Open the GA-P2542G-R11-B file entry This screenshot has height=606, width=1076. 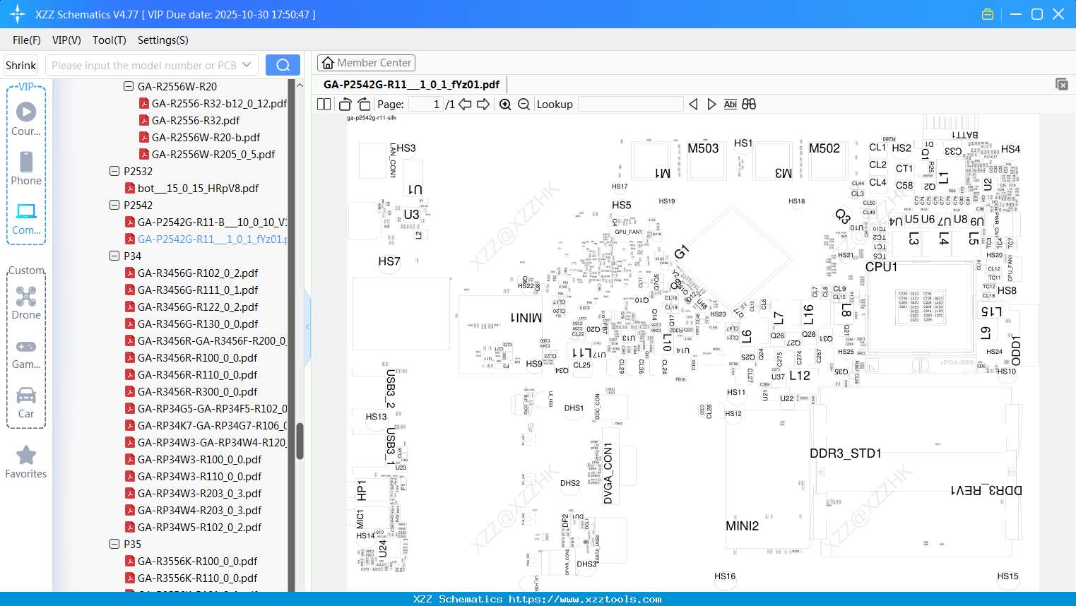[x=212, y=222]
